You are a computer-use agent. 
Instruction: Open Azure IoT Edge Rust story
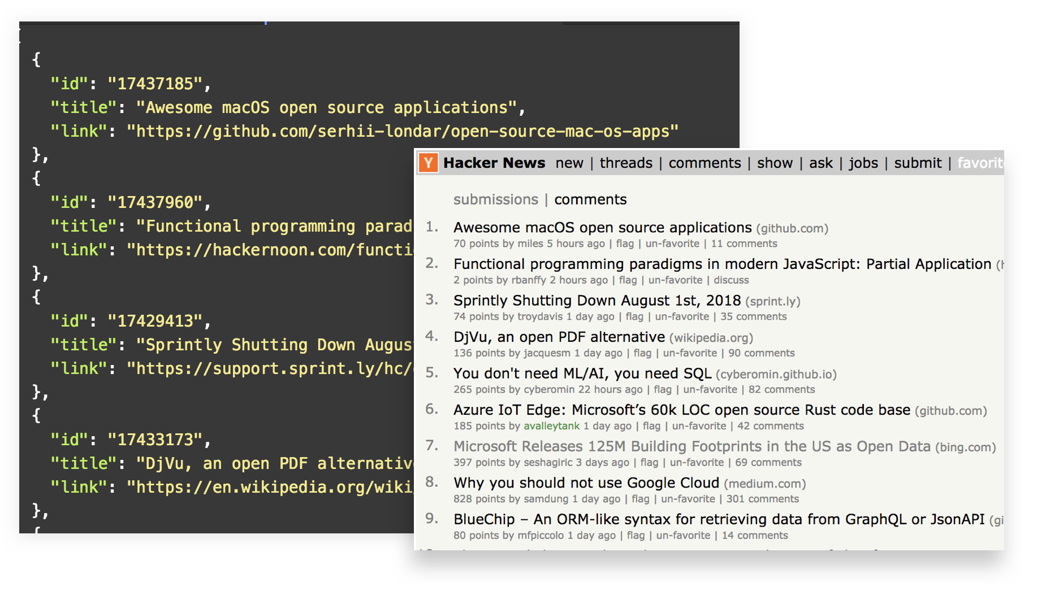click(682, 410)
